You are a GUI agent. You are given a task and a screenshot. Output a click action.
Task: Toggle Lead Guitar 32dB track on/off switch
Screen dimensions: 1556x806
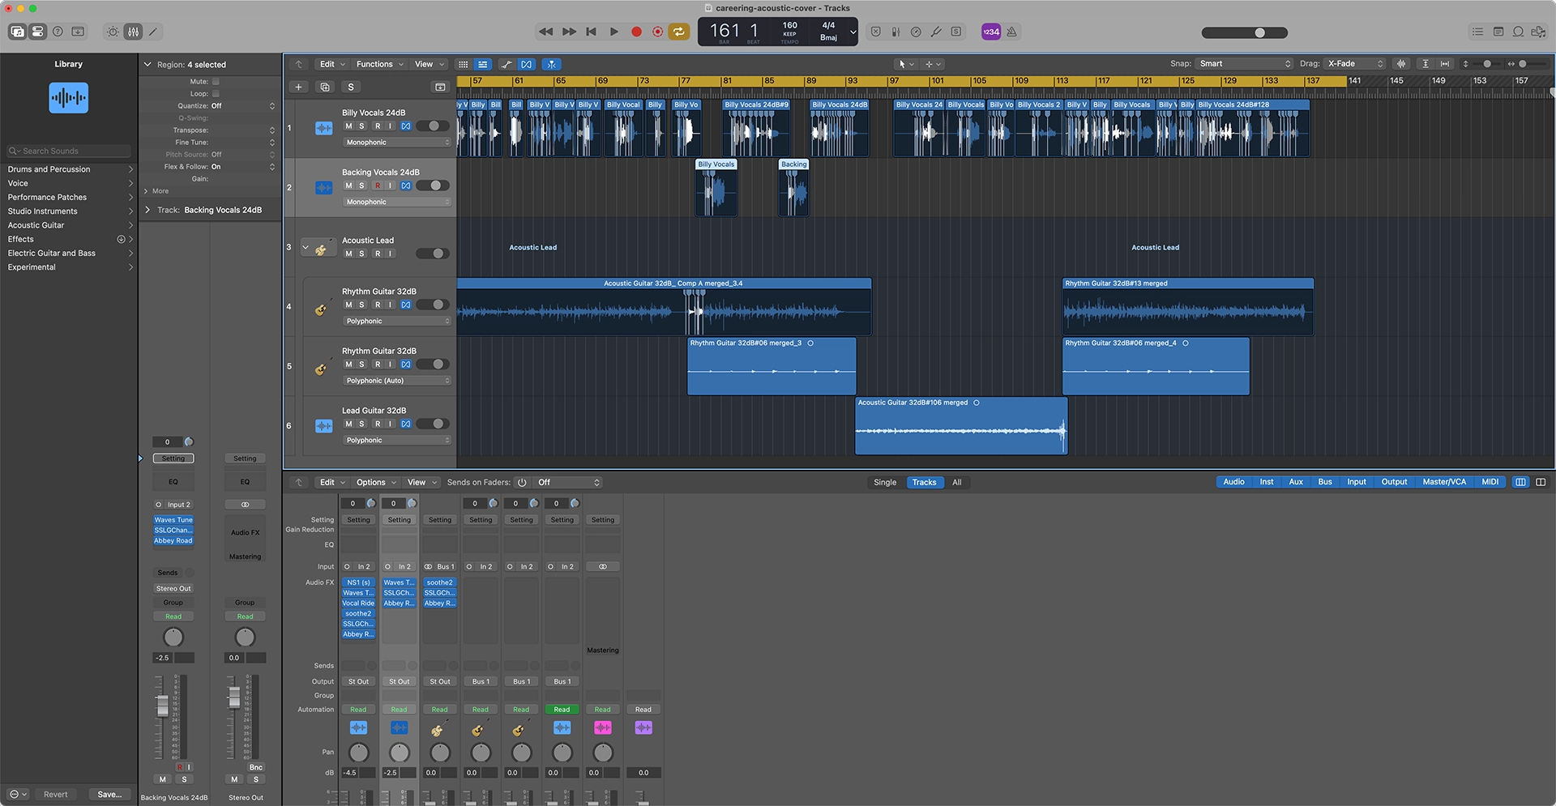(x=433, y=424)
